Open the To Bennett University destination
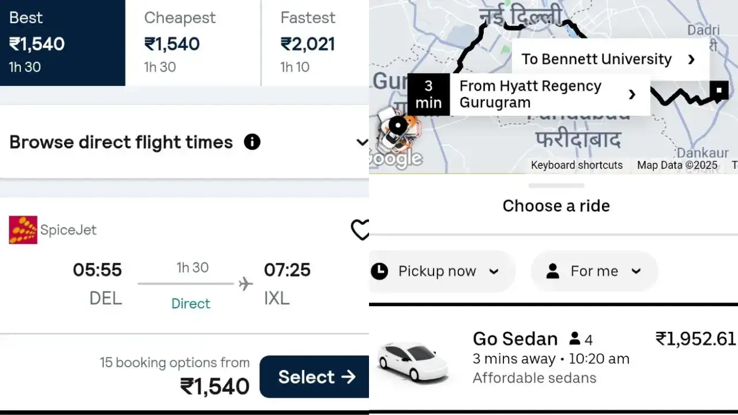The image size is (738, 415). tap(596, 59)
